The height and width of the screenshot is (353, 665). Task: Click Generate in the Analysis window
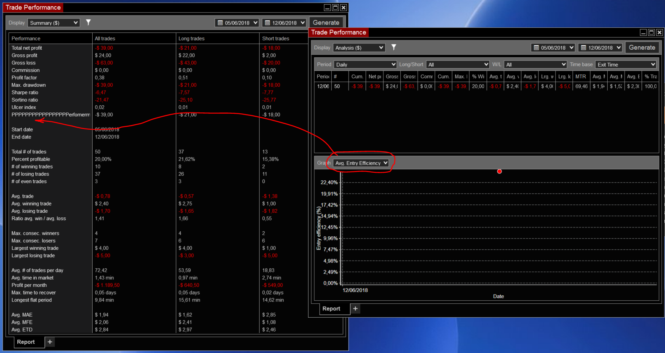pos(642,48)
